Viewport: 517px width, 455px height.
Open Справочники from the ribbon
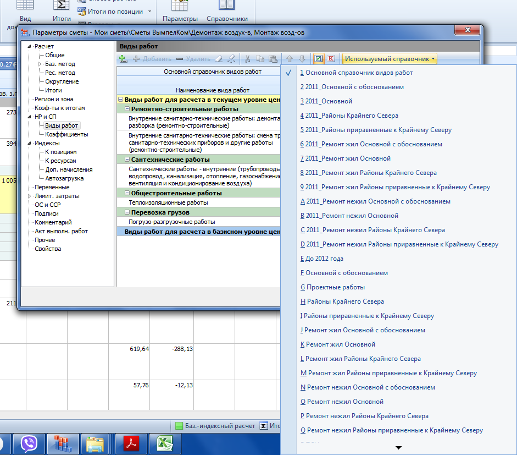click(x=226, y=12)
